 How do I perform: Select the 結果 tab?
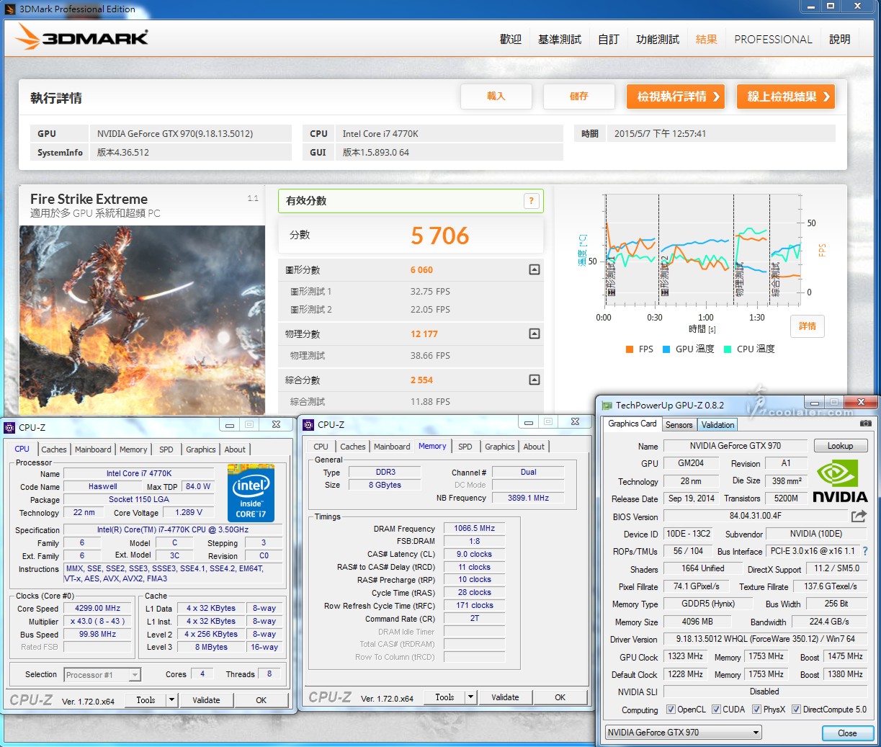707,39
